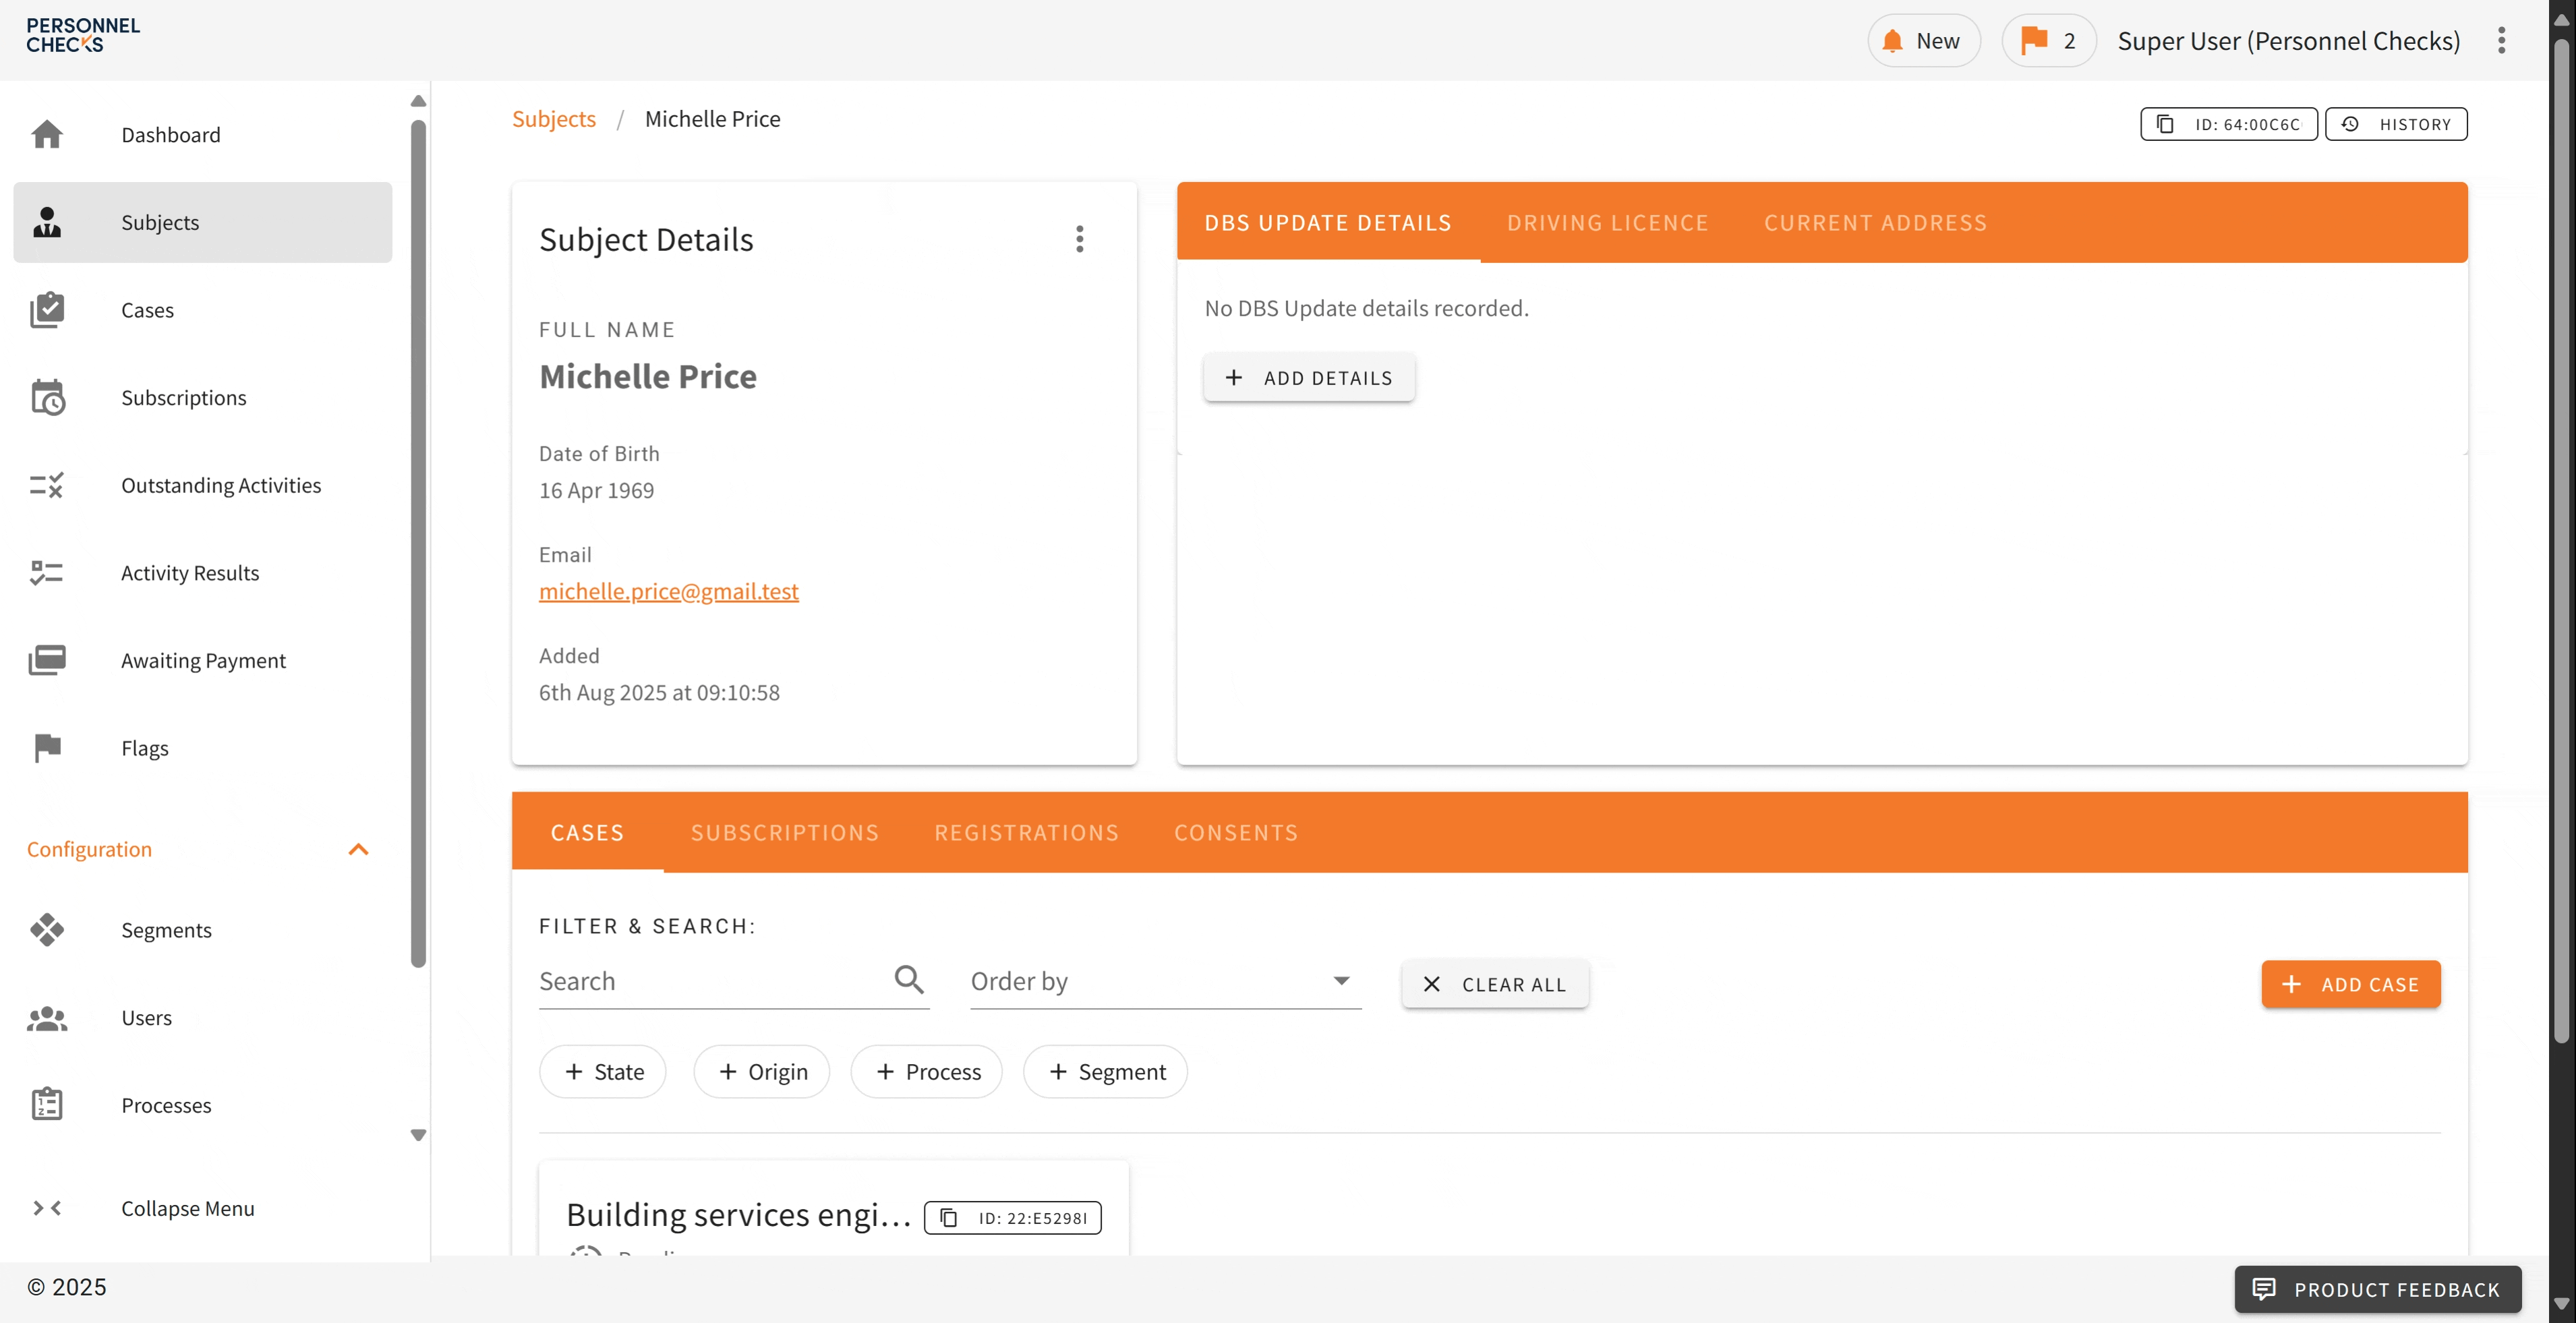Viewport: 2576px width, 1323px height.
Task: Collapse the Configuration section chevron
Action: (358, 849)
